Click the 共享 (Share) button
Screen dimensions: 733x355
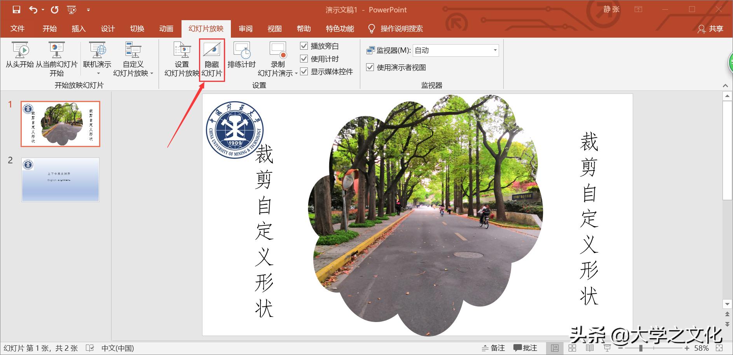711,29
